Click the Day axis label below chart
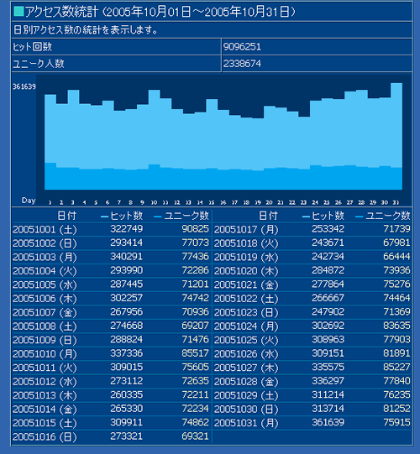Image resolution: width=420 pixels, height=454 pixels. 29,201
